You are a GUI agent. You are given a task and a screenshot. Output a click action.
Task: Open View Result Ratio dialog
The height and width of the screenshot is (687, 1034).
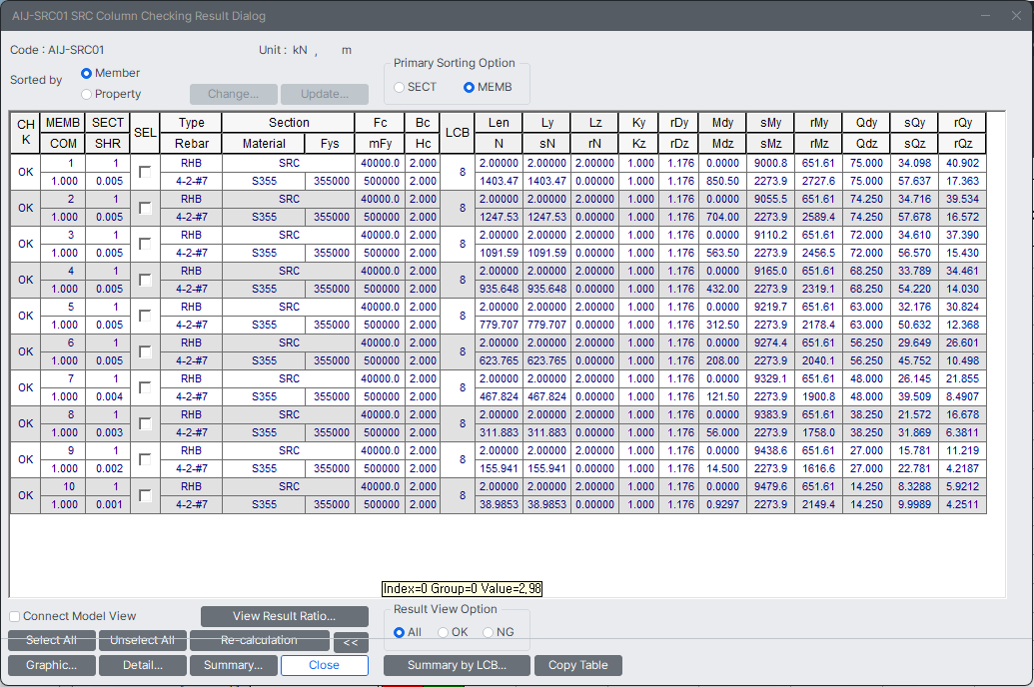[x=284, y=616]
